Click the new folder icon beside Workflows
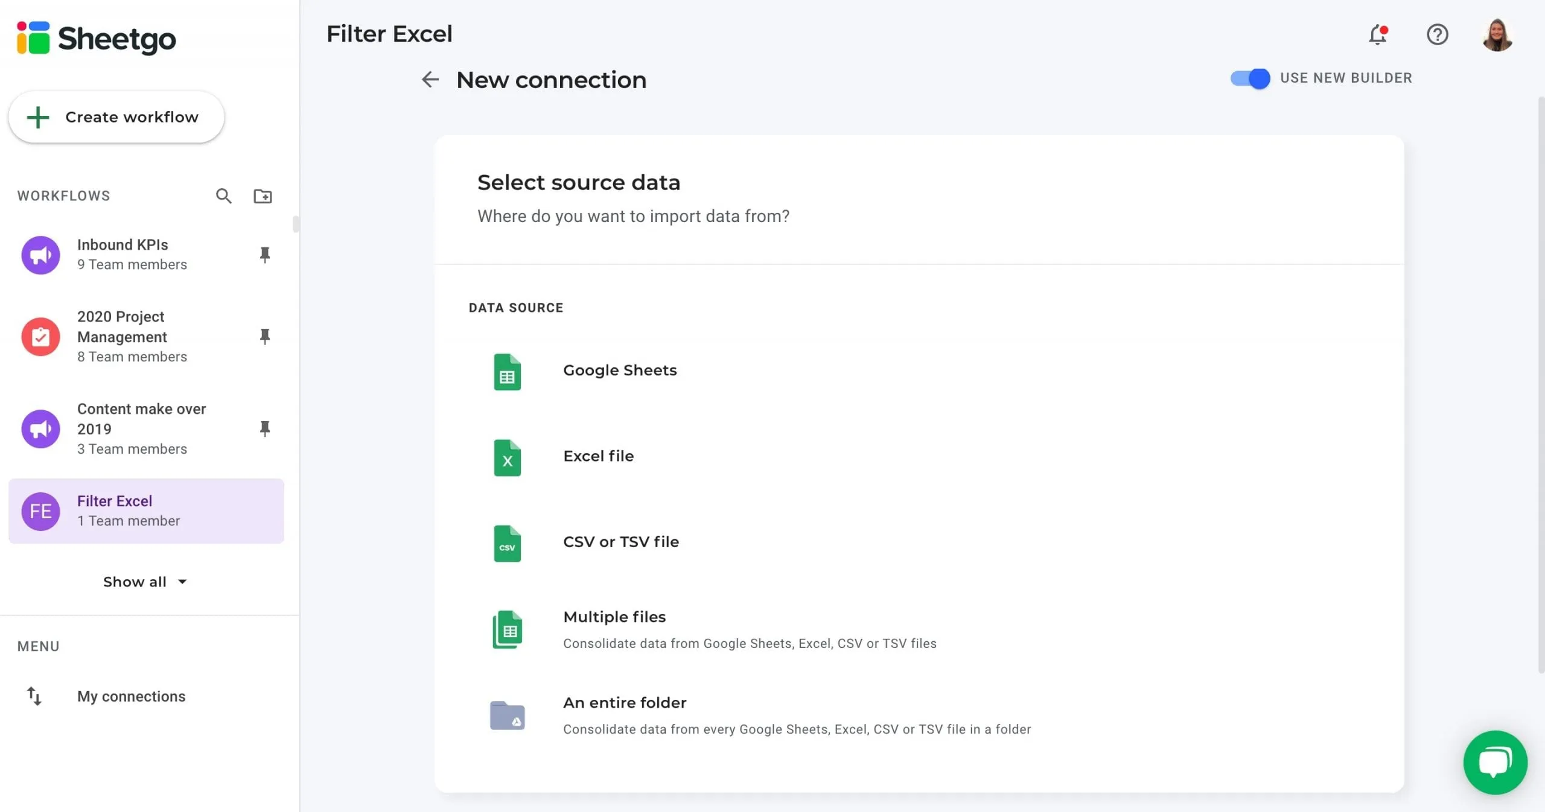The image size is (1545, 812). tap(263, 196)
